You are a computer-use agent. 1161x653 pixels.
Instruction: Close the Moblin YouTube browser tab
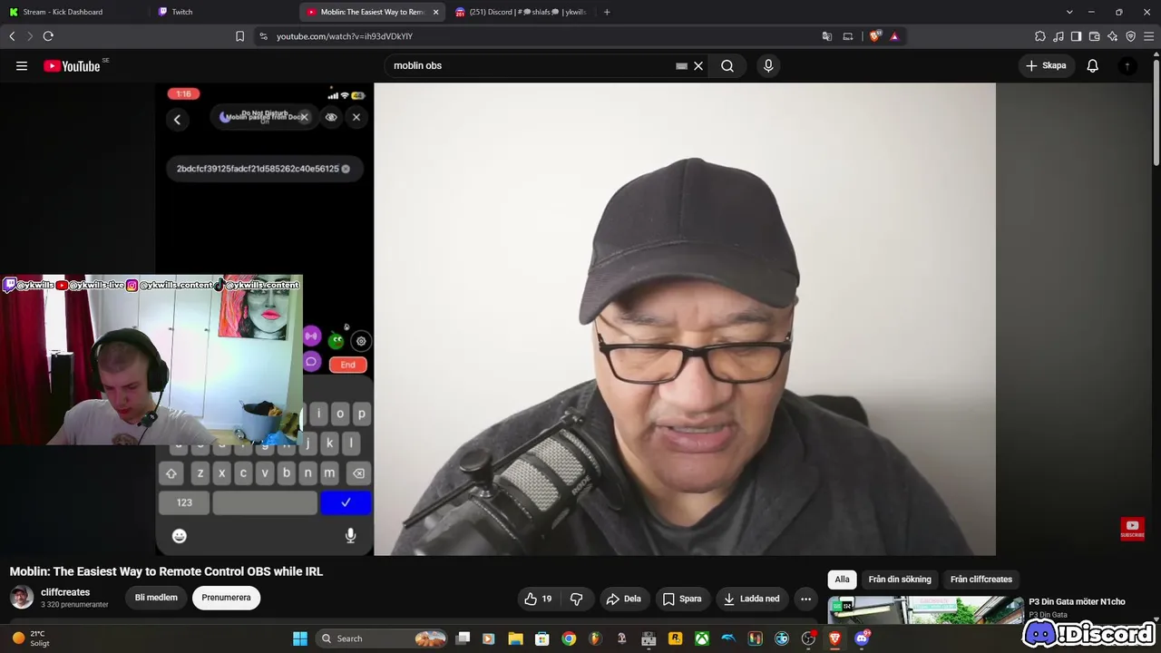pos(435,12)
